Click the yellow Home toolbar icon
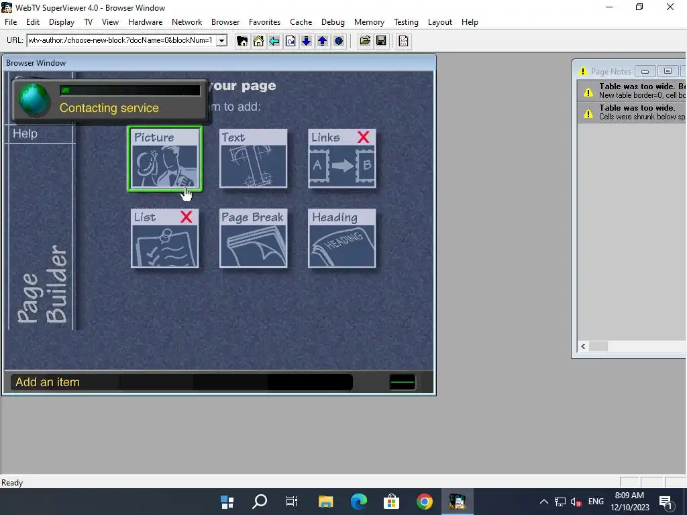The width and height of the screenshot is (687, 515). (x=258, y=41)
